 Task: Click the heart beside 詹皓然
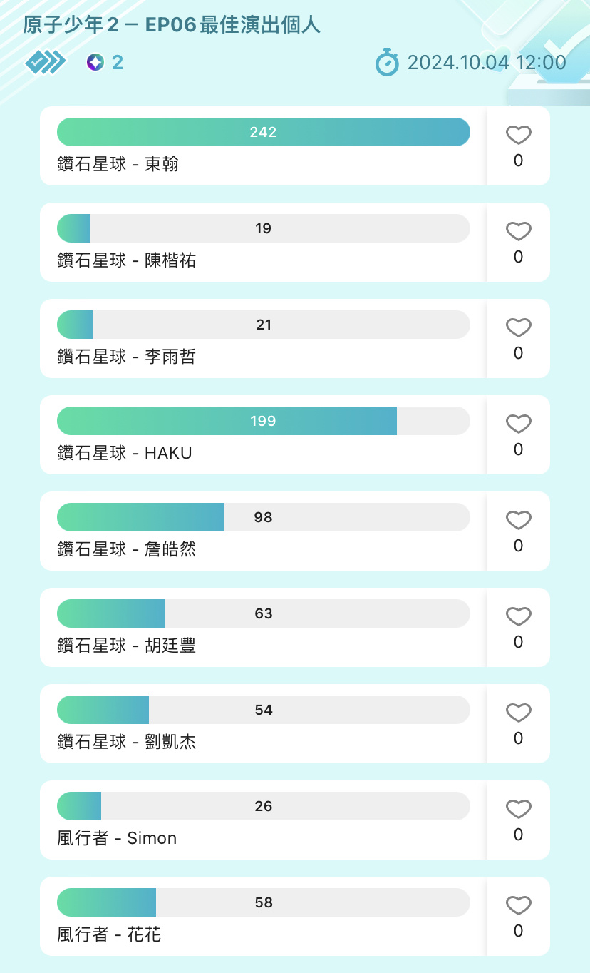tap(518, 520)
